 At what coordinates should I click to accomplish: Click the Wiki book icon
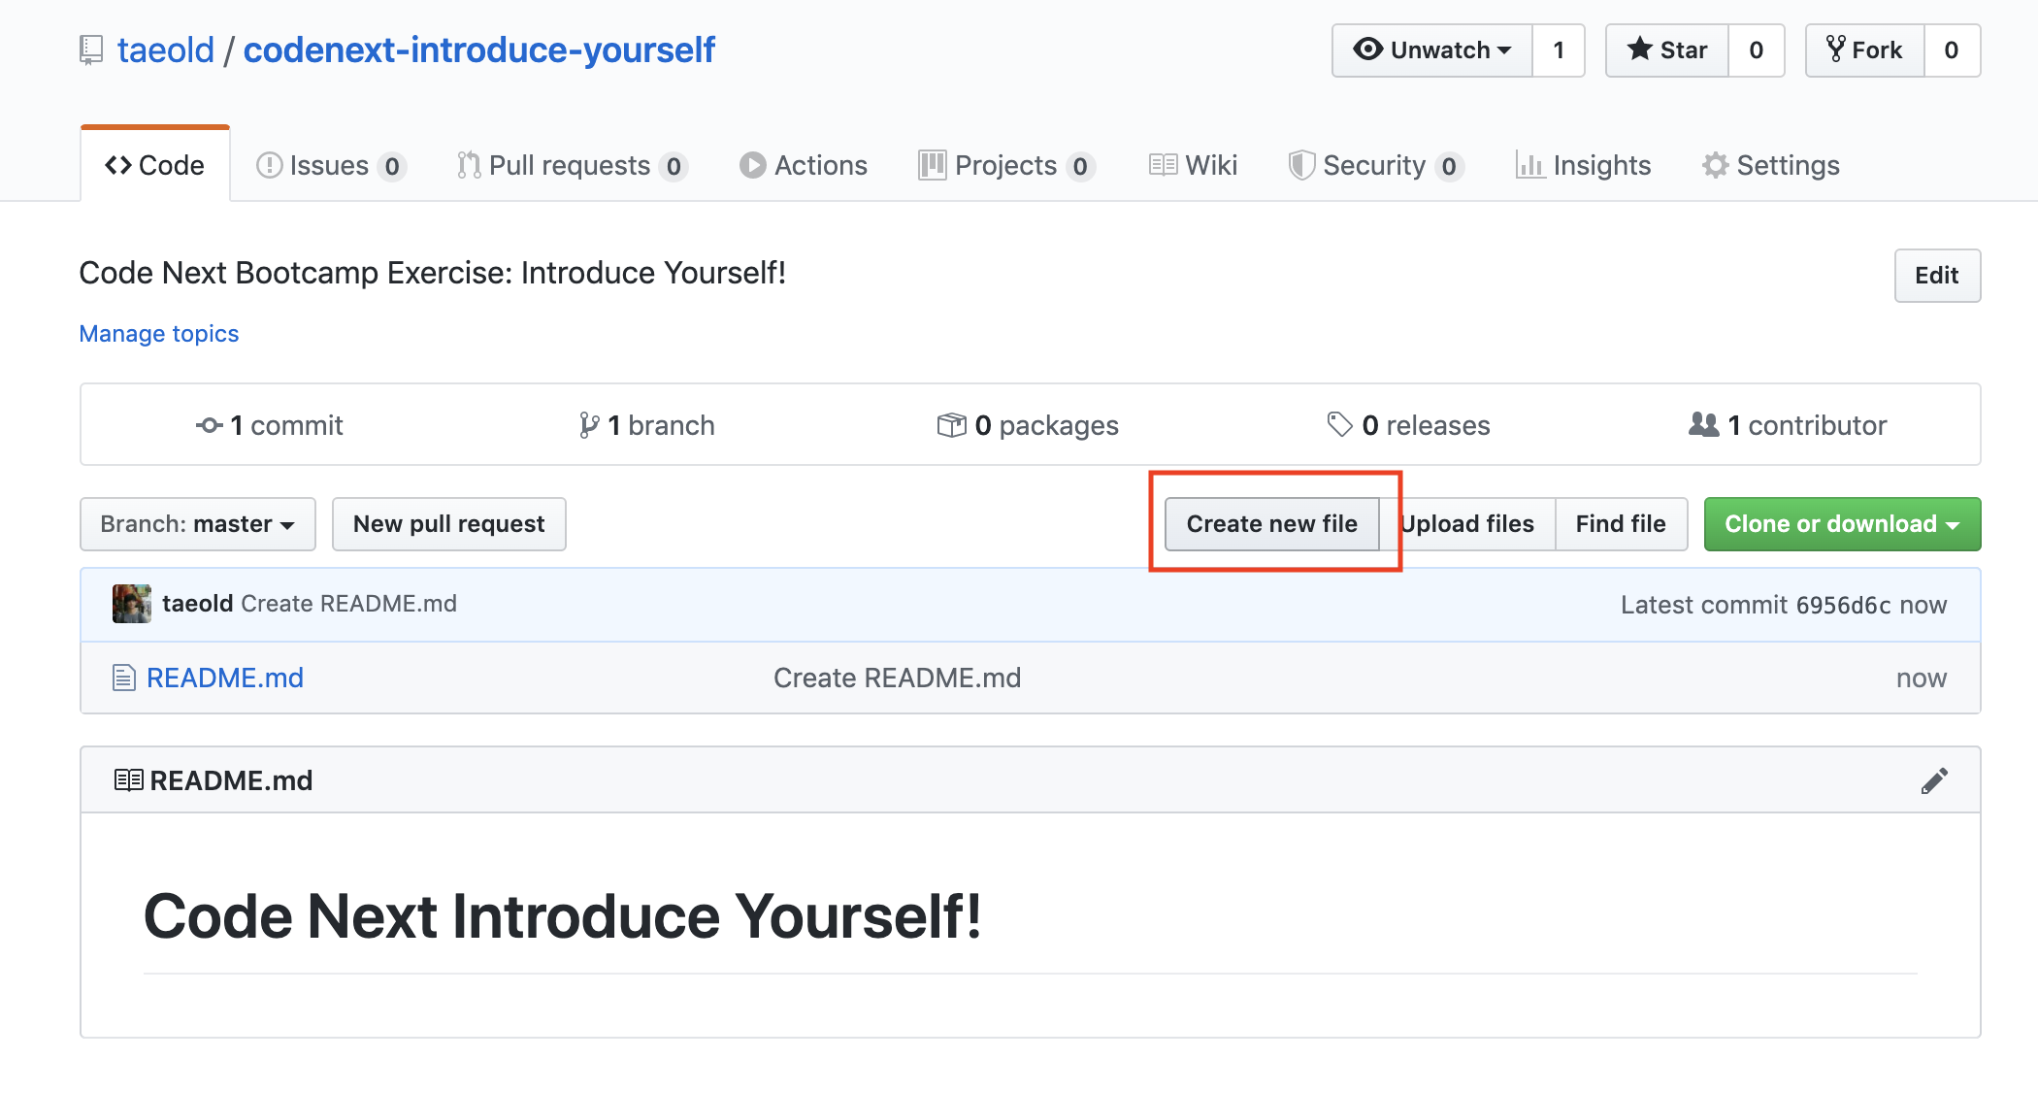coord(1163,165)
